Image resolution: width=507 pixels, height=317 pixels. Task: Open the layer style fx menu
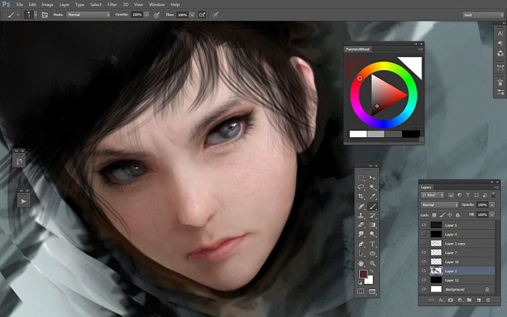click(x=442, y=300)
